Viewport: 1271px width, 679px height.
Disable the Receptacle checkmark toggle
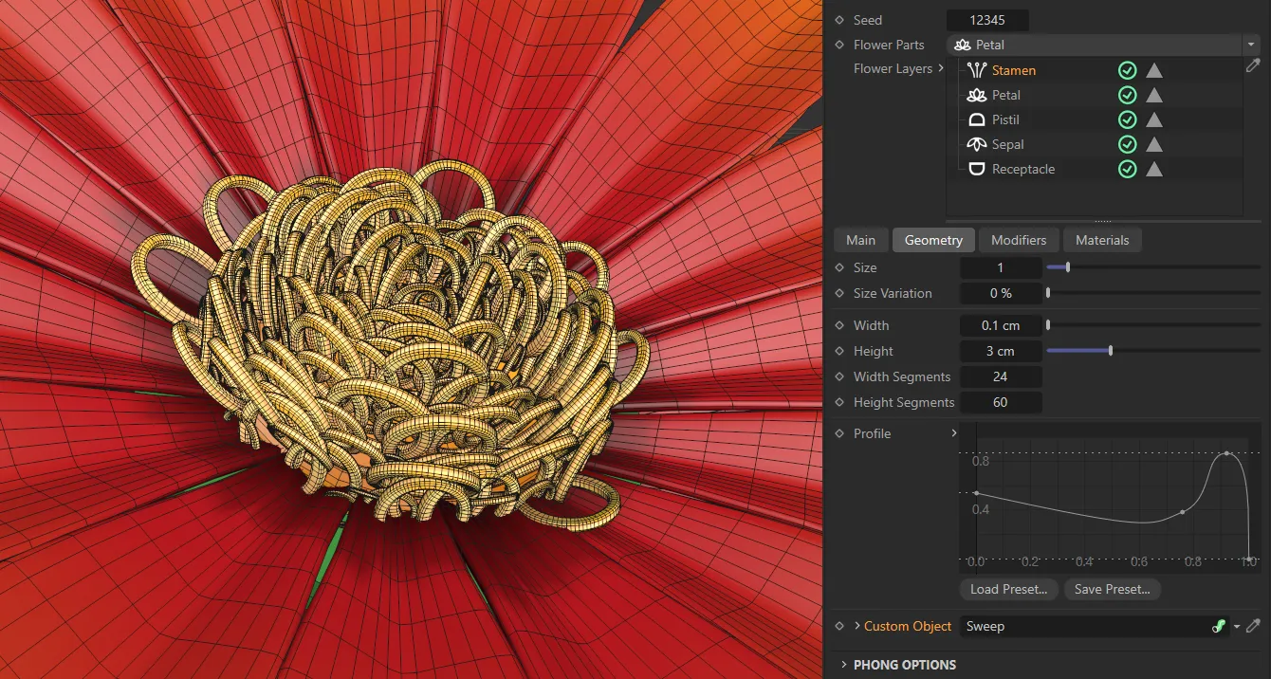coord(1128,169)
